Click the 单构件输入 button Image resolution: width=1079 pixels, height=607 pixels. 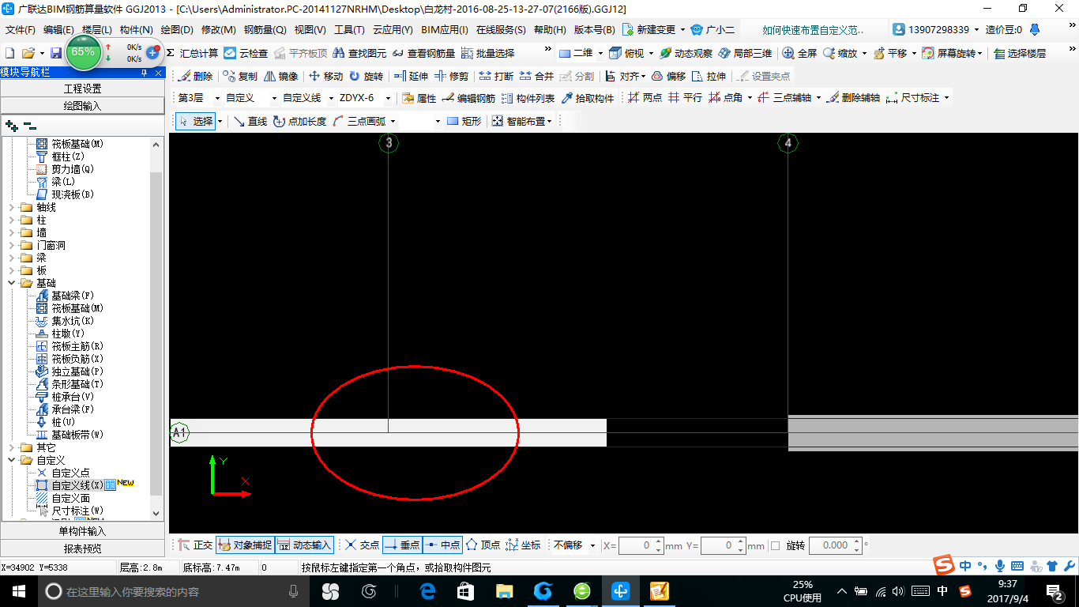click(83, 531)
